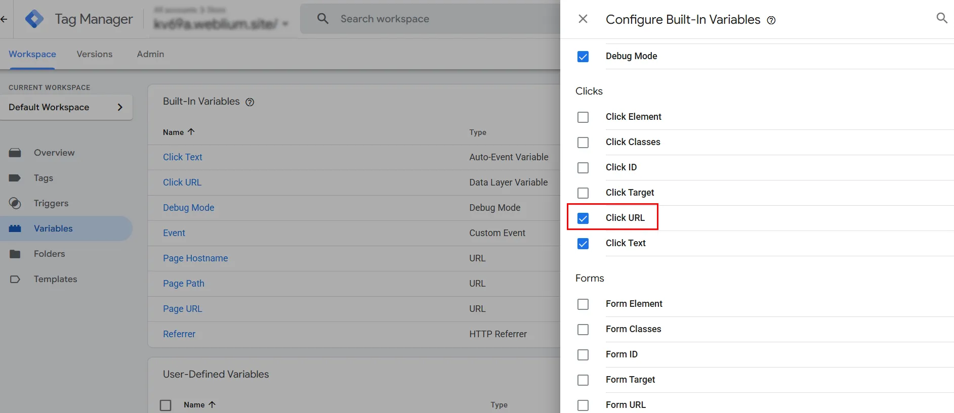This screenshot has height=413, width=954.
Task: Open the Referrer variable link
Action: pyautogui.click(x=179, y=334)
